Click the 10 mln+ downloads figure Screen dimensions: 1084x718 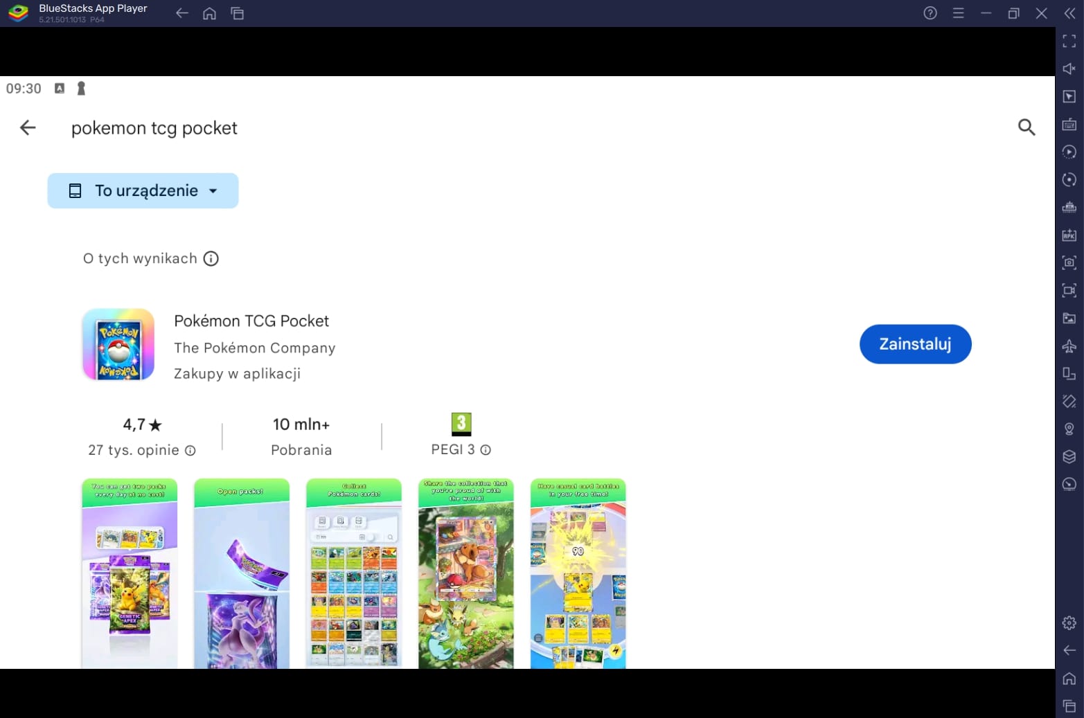pos(301,424)
